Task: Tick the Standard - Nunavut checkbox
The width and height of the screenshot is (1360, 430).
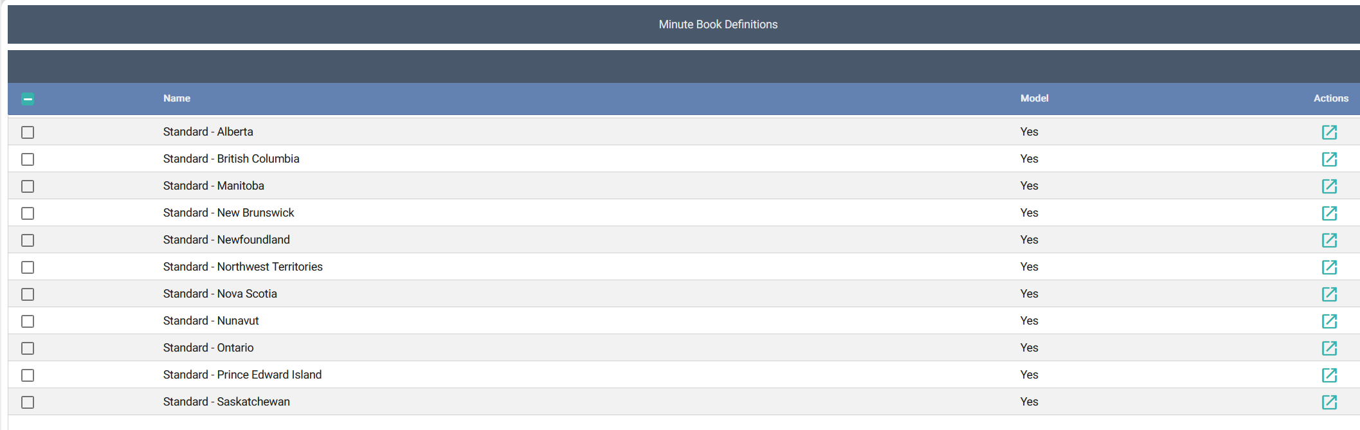Action: click(28, 321)
